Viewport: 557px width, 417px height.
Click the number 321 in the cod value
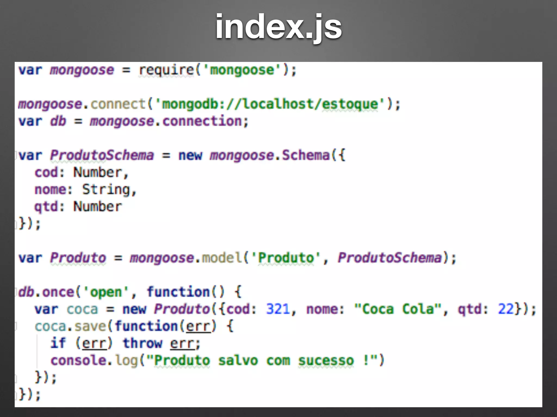278,309
